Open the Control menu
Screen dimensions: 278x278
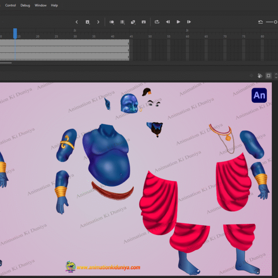tap(11, 5)
